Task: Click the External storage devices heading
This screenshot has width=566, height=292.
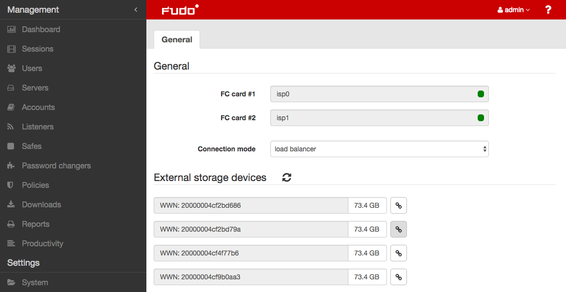Action: pos(210,178)
